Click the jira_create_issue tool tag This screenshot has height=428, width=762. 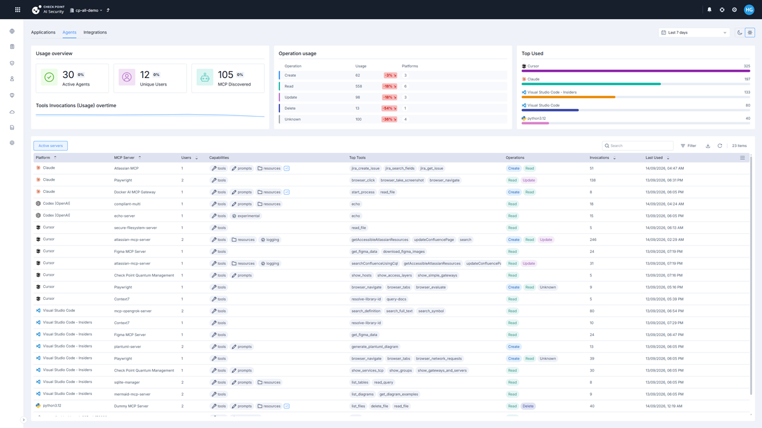366,169
